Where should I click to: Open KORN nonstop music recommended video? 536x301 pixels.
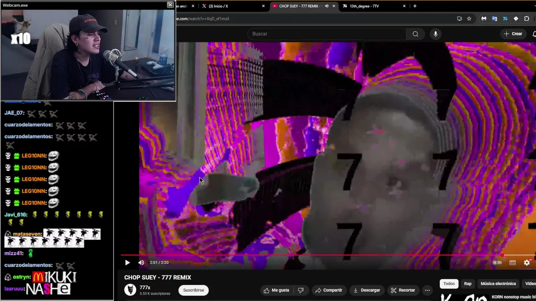[513, 296]
